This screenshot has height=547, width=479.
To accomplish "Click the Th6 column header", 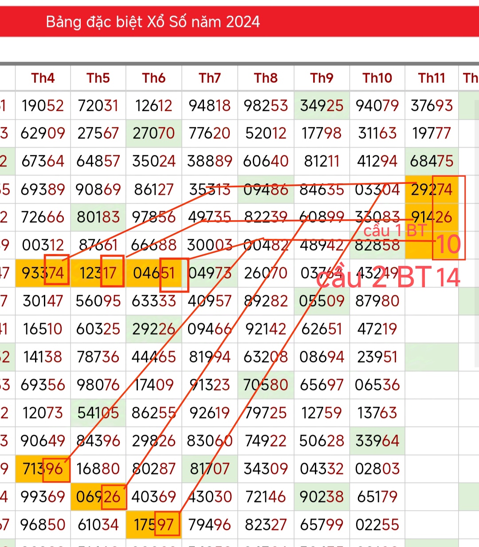I will [154, 78].
